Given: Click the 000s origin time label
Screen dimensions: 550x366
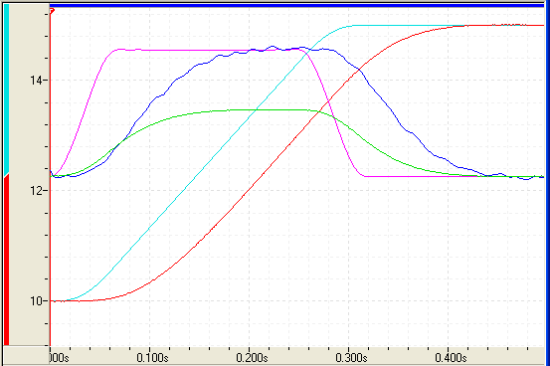Looking at the screenshot, I should click(x=59, y=358).
